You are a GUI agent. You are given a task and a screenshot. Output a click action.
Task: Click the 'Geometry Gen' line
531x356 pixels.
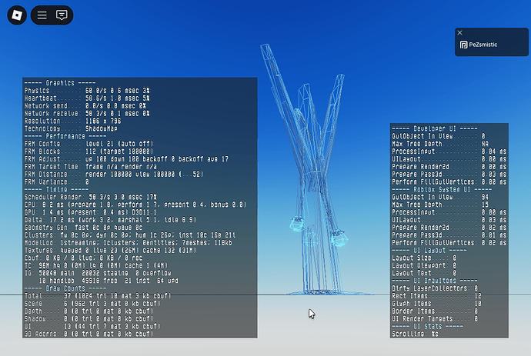[83, 228]
